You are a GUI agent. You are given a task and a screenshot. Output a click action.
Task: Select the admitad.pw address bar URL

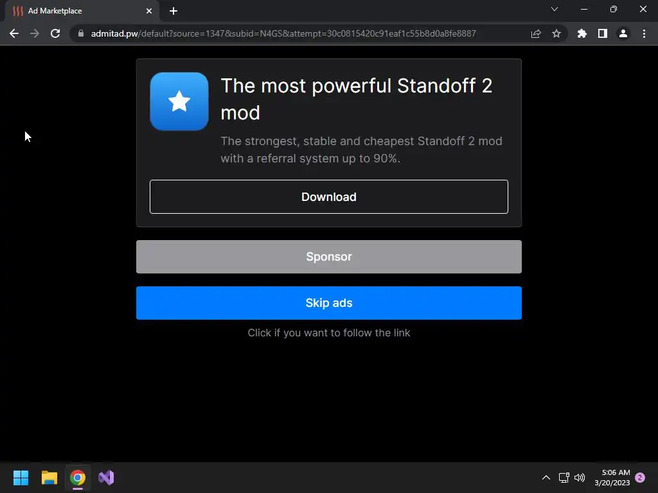(x=283, y=33)
